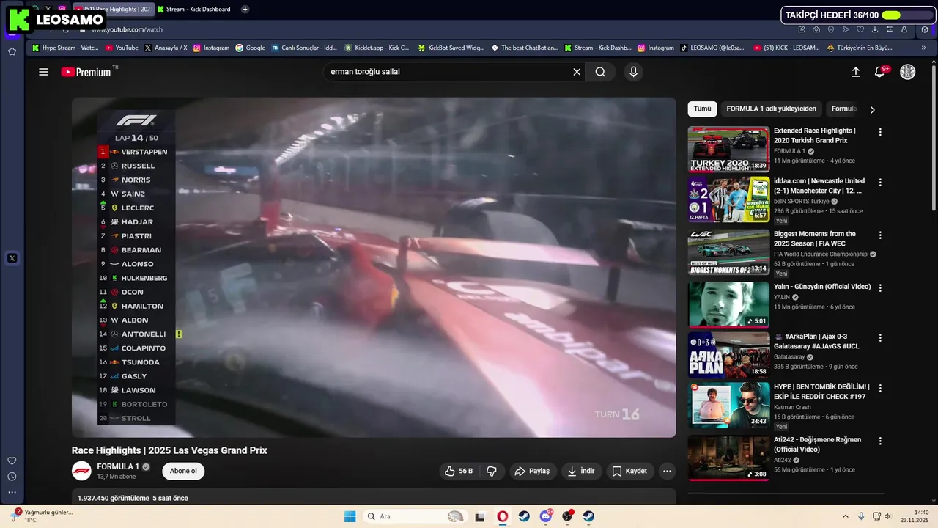
Task: Switch to the Race Highlights browser tab
Action: (x=114, y=10)
